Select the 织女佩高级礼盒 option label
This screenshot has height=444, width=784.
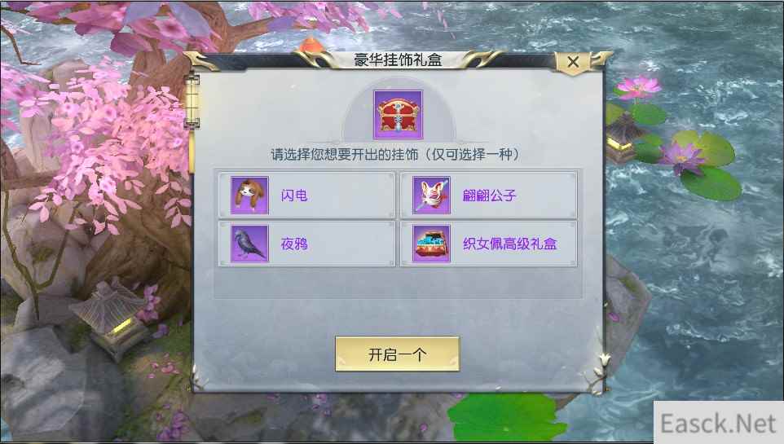(x=509, y=244)
